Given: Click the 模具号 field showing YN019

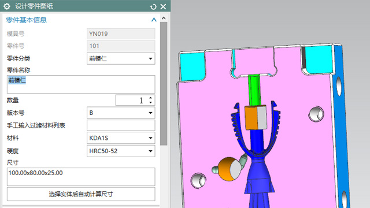Looking at the screenshot, I should point(121,34).
